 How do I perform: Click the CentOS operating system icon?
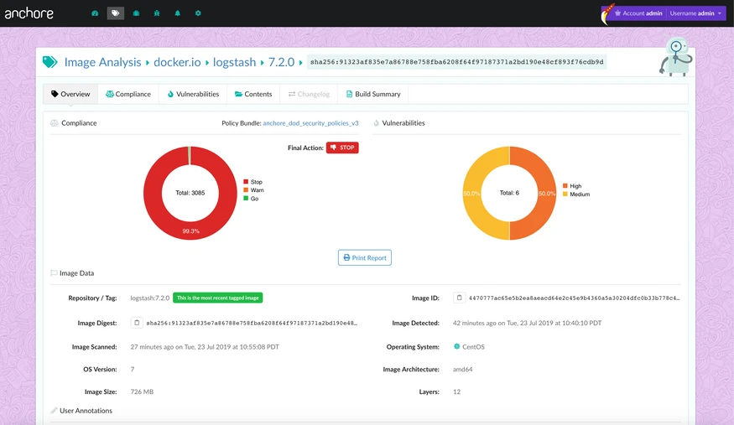(457, 346)
